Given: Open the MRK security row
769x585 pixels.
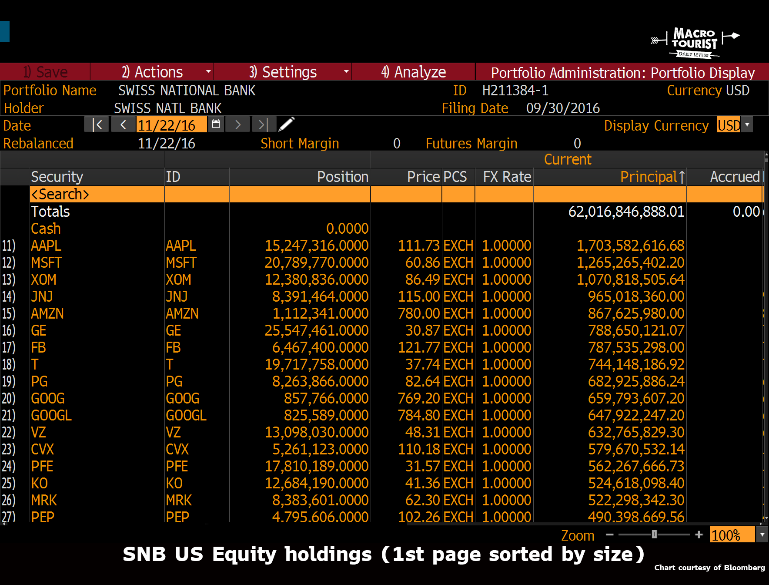Looking at the screenshot, I should coord(383,500).
